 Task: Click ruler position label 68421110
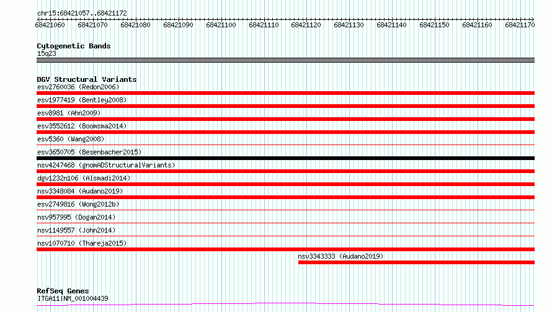264,25
